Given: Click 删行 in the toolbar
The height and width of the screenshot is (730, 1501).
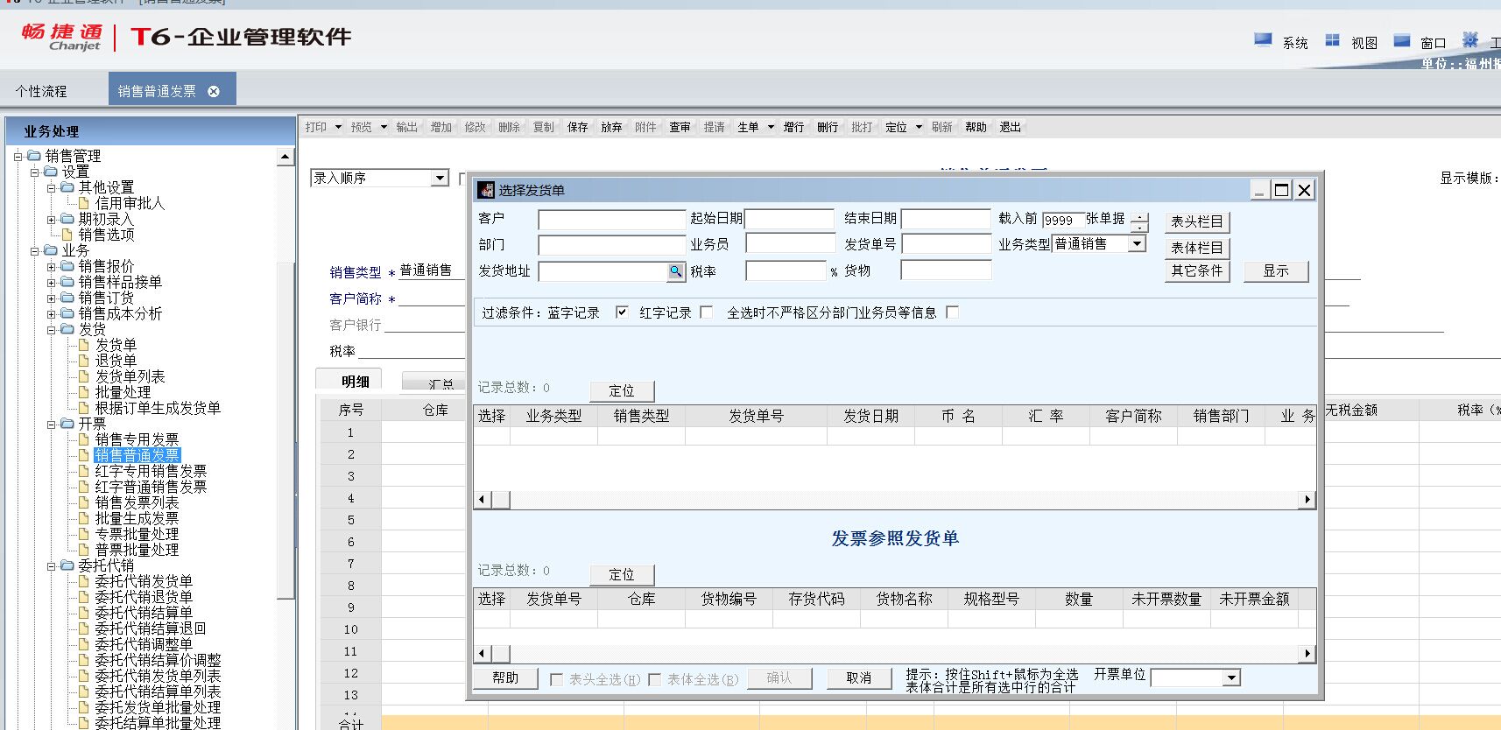Looking at the screenshot, I should point(828,127).
